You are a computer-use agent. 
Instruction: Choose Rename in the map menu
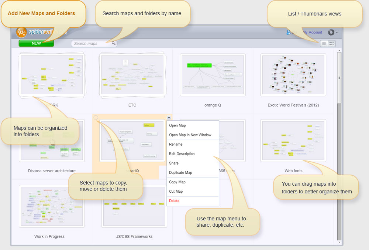176,144
